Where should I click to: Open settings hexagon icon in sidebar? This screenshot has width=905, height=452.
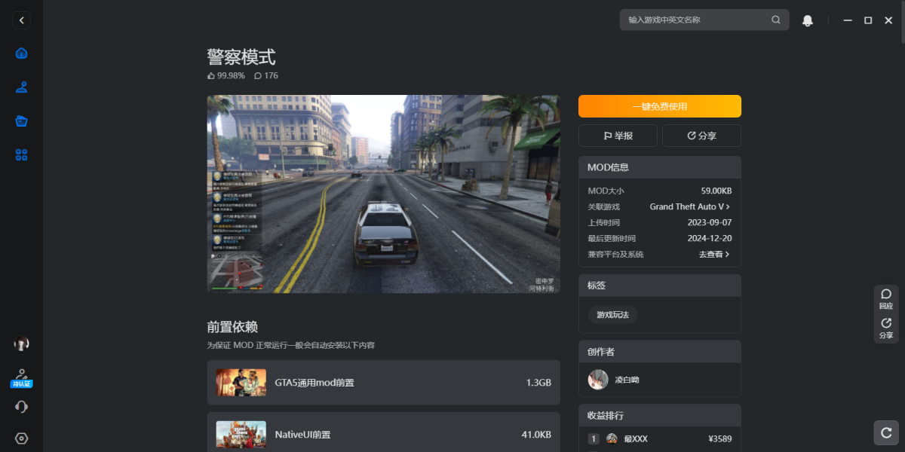21,438
